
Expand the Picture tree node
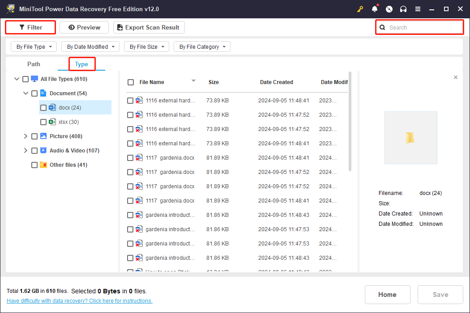[26, 136]
